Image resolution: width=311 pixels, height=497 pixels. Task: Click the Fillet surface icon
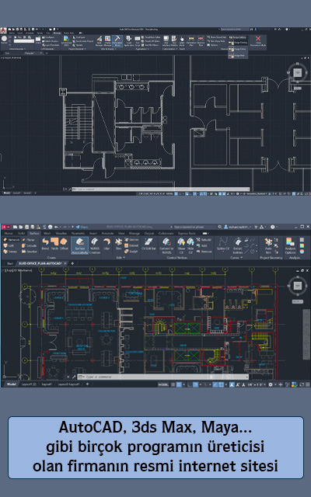107,244
